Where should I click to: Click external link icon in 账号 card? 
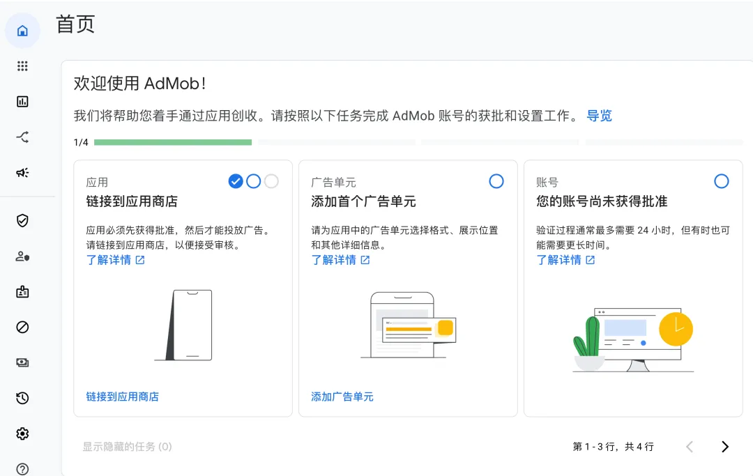[x=591, y=260]
